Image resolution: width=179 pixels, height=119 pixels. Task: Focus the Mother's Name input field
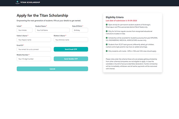71,40
